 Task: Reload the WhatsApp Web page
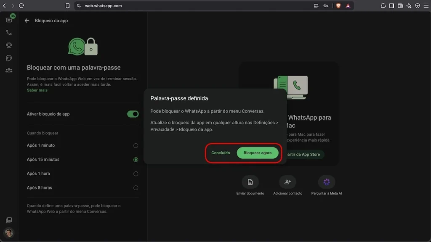21,5
